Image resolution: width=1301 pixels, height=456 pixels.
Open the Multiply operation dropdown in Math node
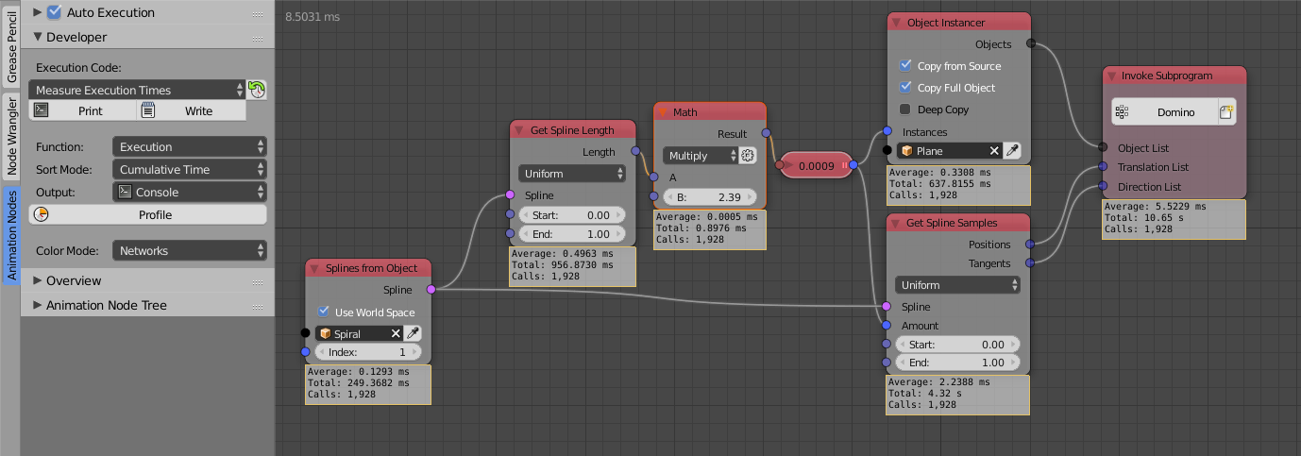[x=700, y=156]
